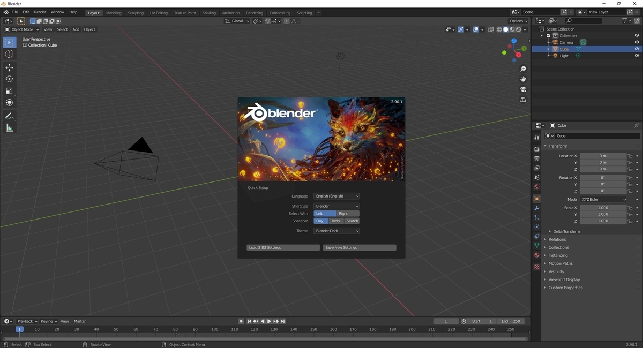Toggle camera view icon in the viewport

pyautogui.click(x=524, y=89)
